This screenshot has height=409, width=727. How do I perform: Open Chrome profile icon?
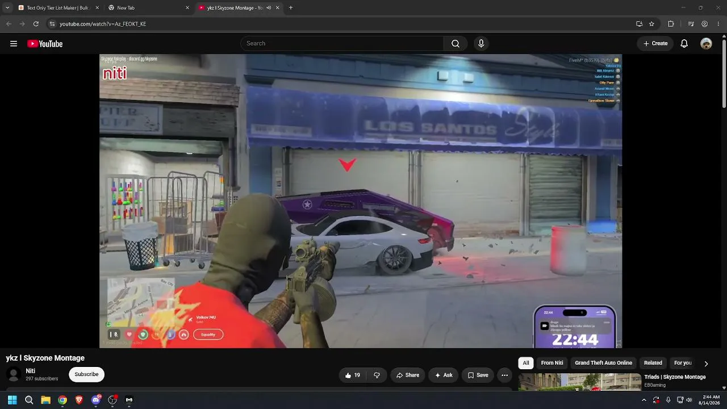point(705,24)
